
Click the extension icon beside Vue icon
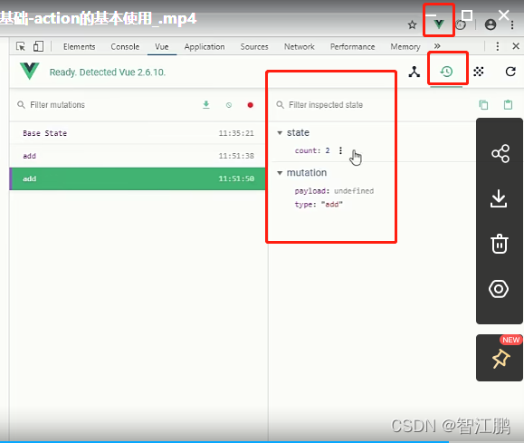click(x=461, y=24)
